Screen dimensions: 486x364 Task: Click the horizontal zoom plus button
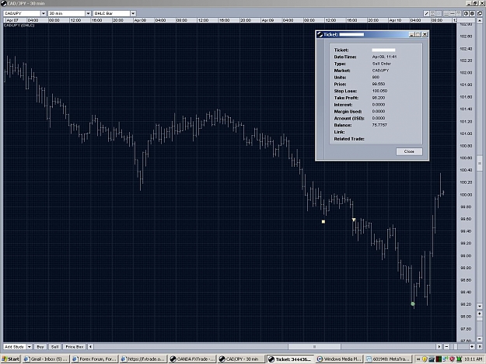(x=472, y=347)
